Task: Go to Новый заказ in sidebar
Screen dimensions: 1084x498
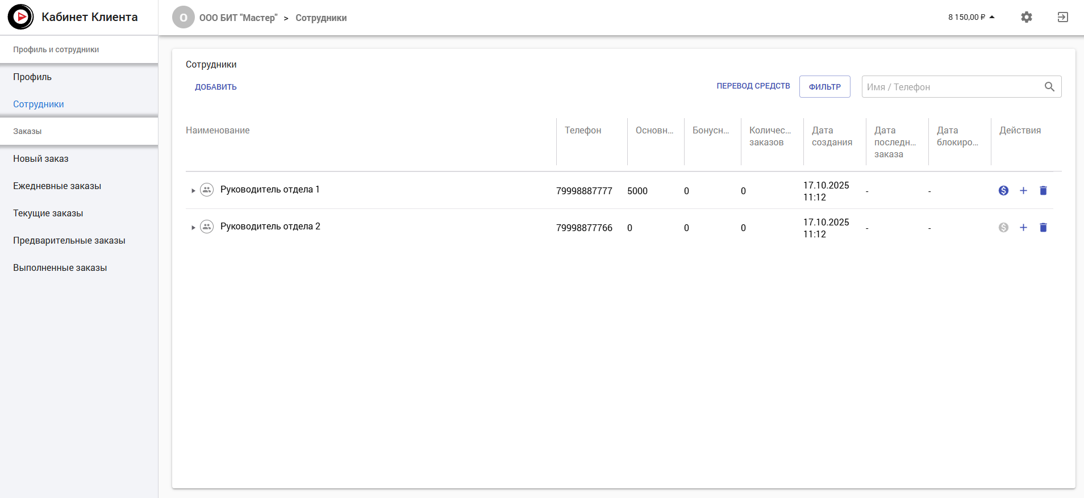Action: (x=41, y=159)
